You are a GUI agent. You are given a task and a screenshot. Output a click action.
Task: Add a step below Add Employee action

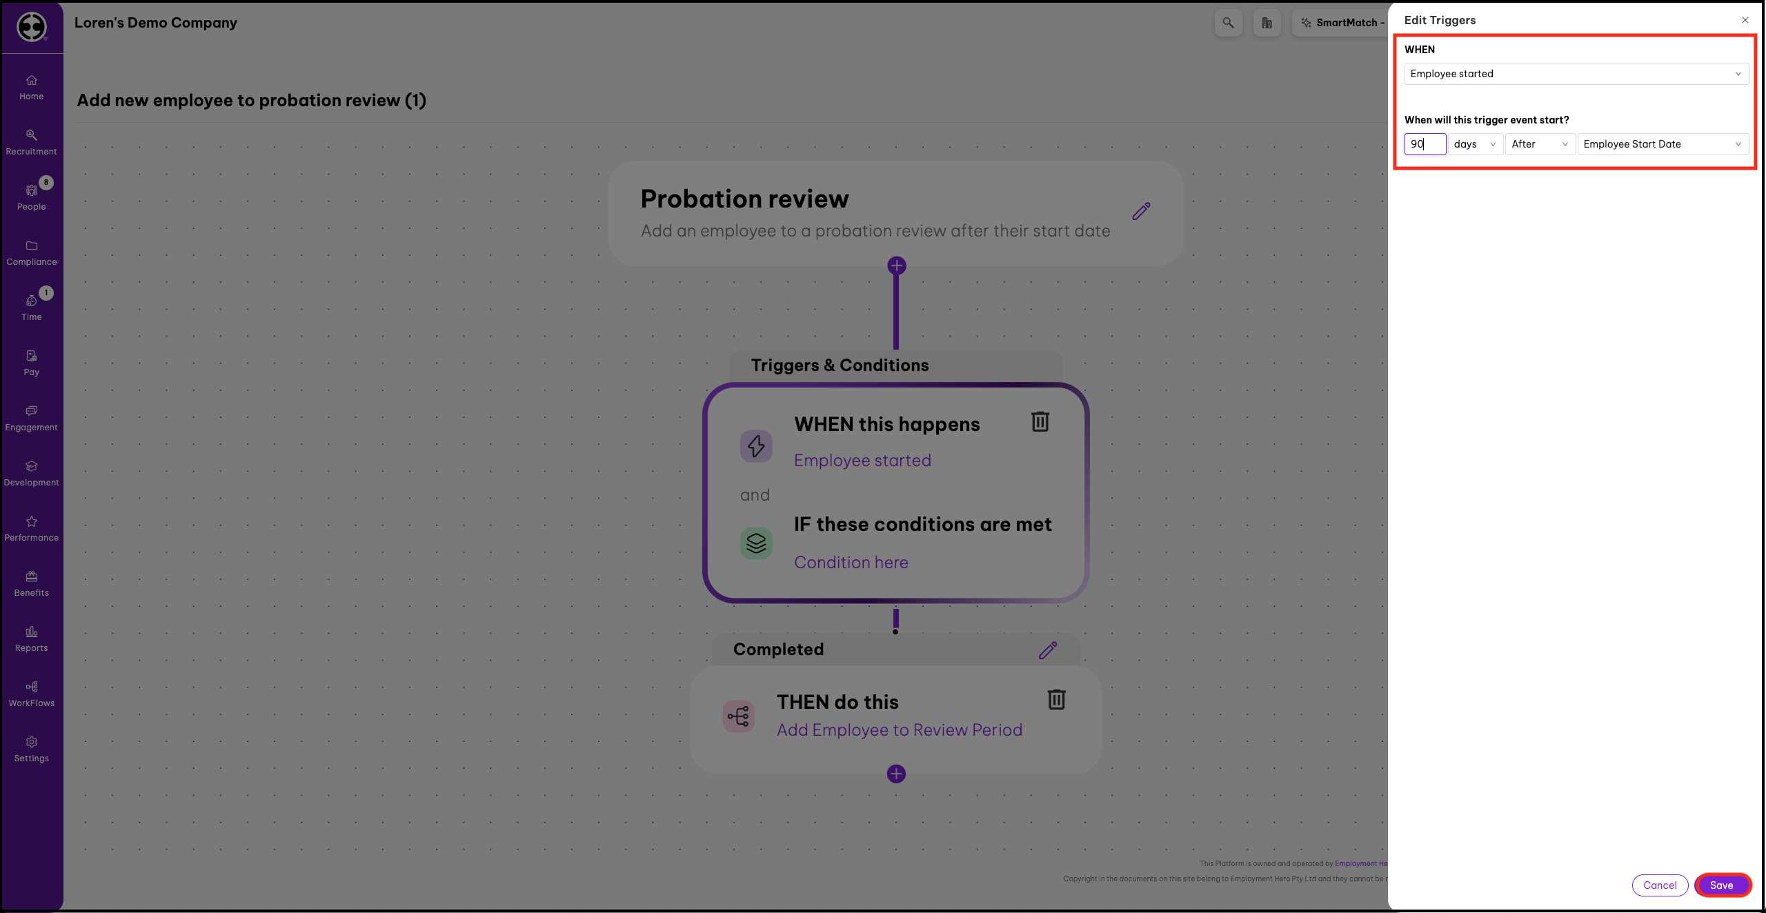tap(896, 774)
